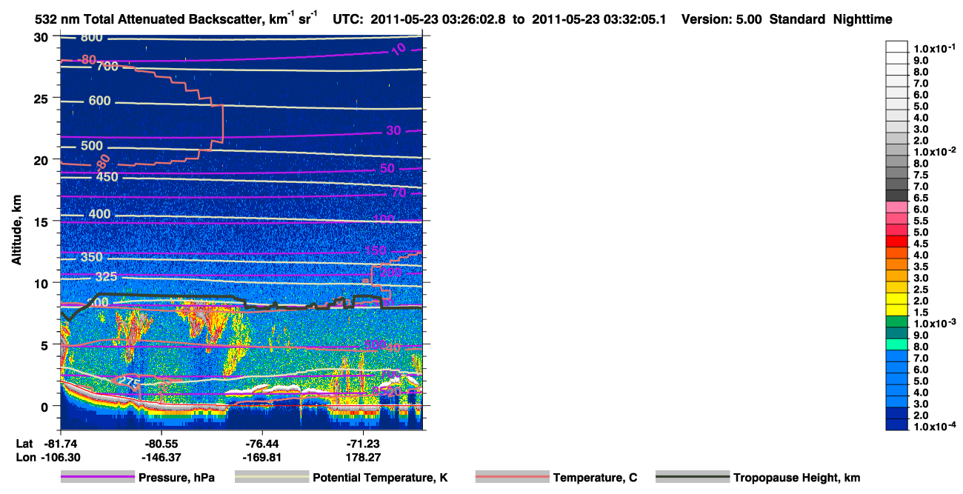963x494 pixels.
Task: Select the end time '2011-05-23 03:32:05.1'
Action: (x=600, y=20)
